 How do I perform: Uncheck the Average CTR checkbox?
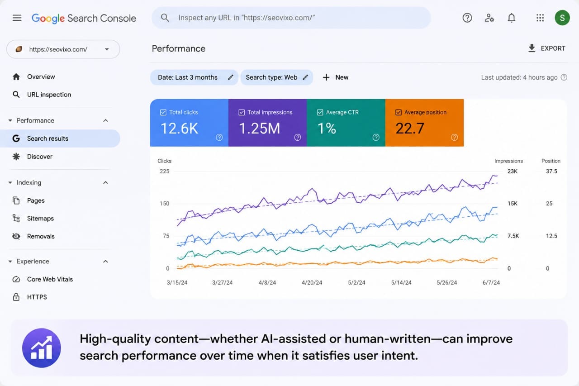[320, 112]
